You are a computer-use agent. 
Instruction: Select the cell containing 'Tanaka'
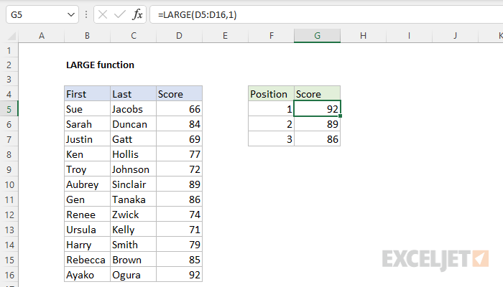coord(134,199)
